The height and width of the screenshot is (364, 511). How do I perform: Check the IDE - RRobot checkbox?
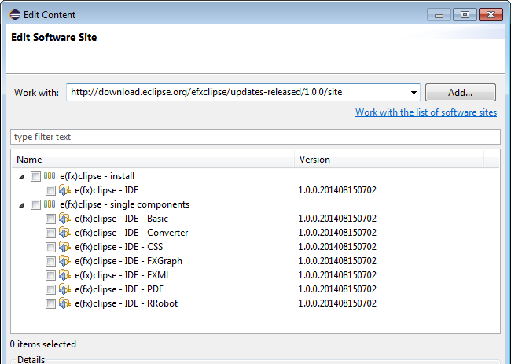[x=50, y=304]
